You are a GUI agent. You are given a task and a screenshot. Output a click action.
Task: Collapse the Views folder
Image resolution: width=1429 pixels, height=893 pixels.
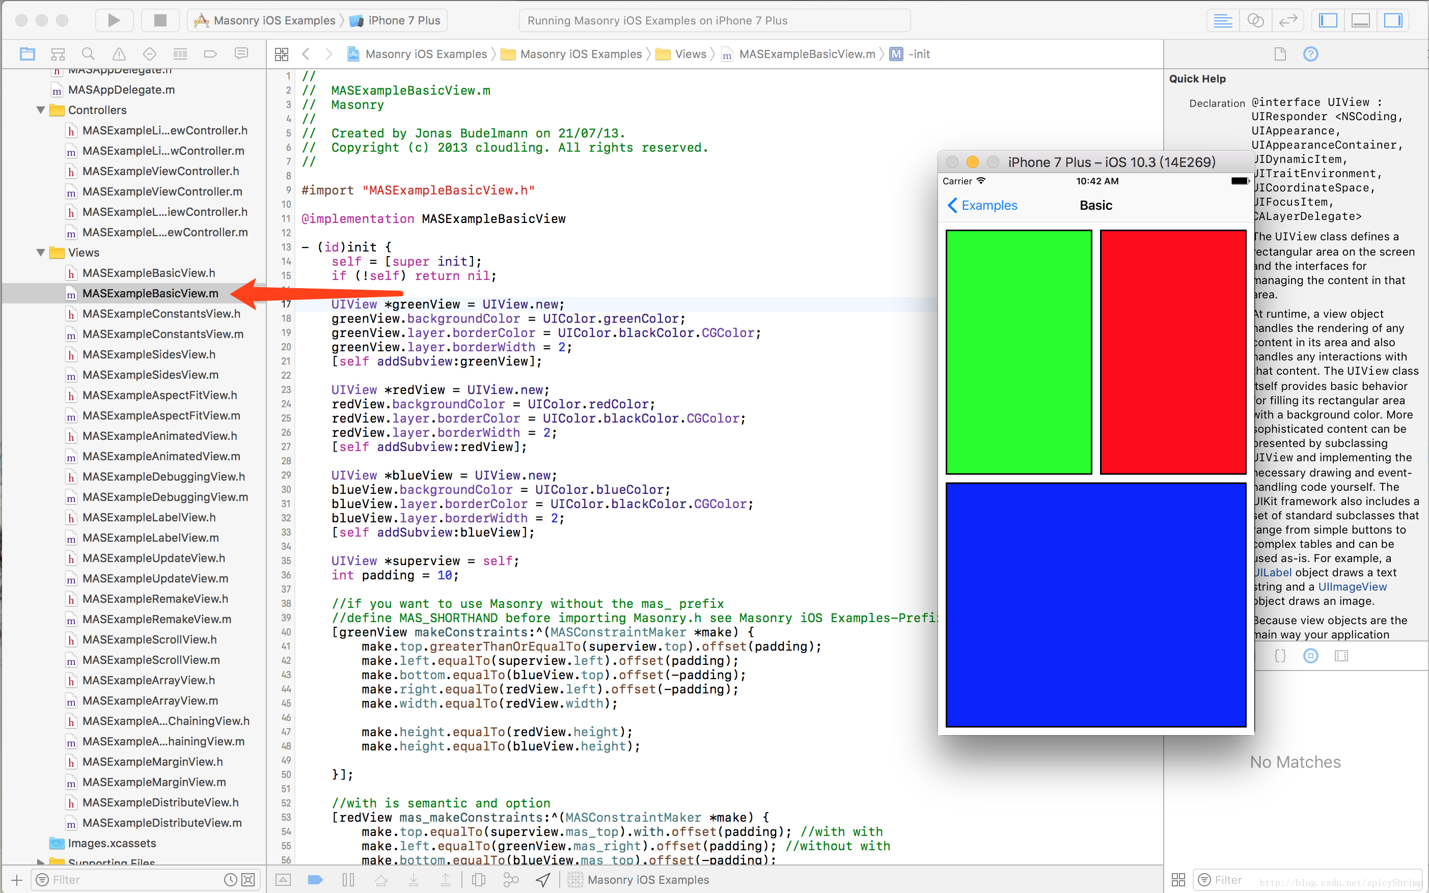coord(41,252)
